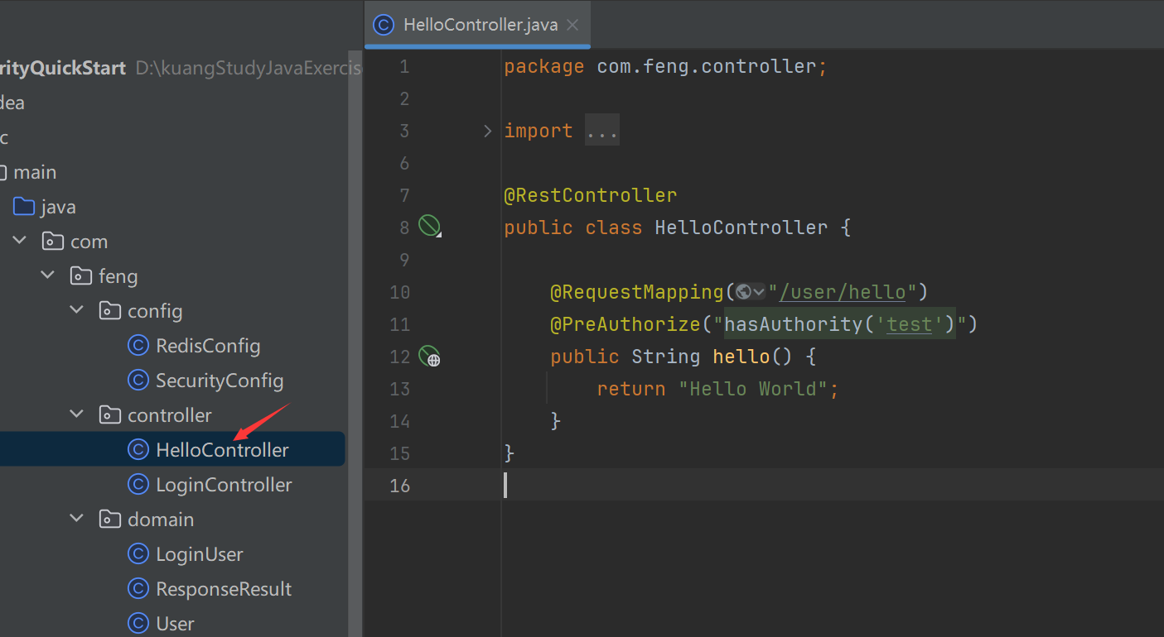Click the bean gutter icon on line 8
1164x637 pixels.
pyautogui.click(x=429, y=225)
